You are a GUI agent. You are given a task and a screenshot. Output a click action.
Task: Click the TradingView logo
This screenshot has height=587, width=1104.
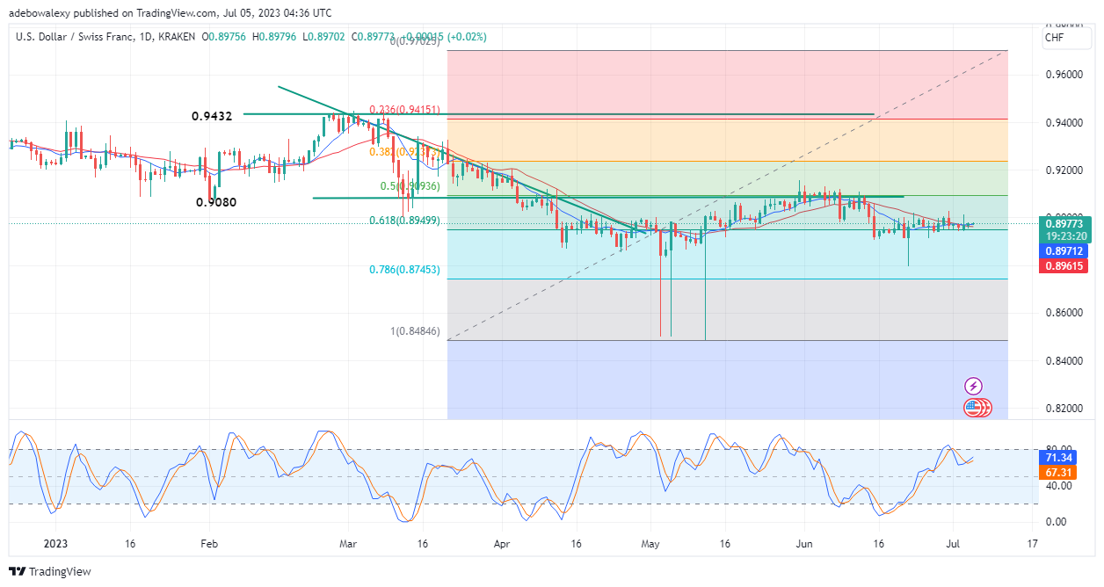[x=49, y=571]
